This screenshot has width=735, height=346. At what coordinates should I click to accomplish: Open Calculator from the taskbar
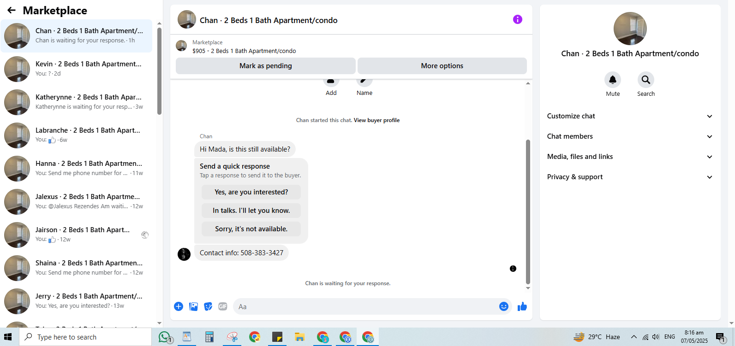pos(209,337)
